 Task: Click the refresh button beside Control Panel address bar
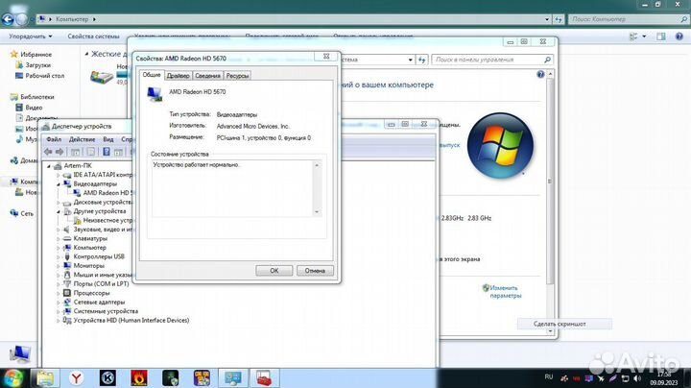421,60
